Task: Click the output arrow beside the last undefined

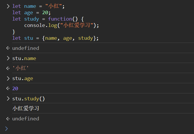Action: click(8, 119)
